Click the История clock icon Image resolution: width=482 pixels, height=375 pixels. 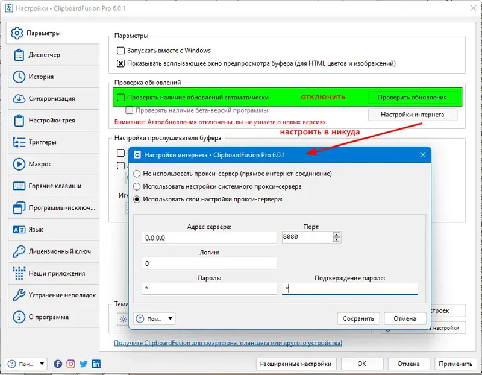19,77
